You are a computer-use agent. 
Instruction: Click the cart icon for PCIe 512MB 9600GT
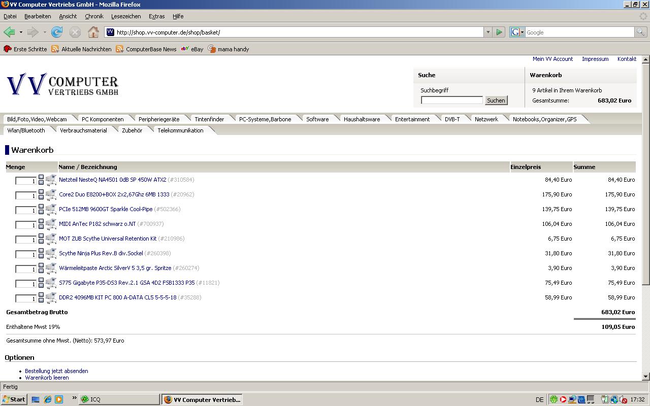51,210
